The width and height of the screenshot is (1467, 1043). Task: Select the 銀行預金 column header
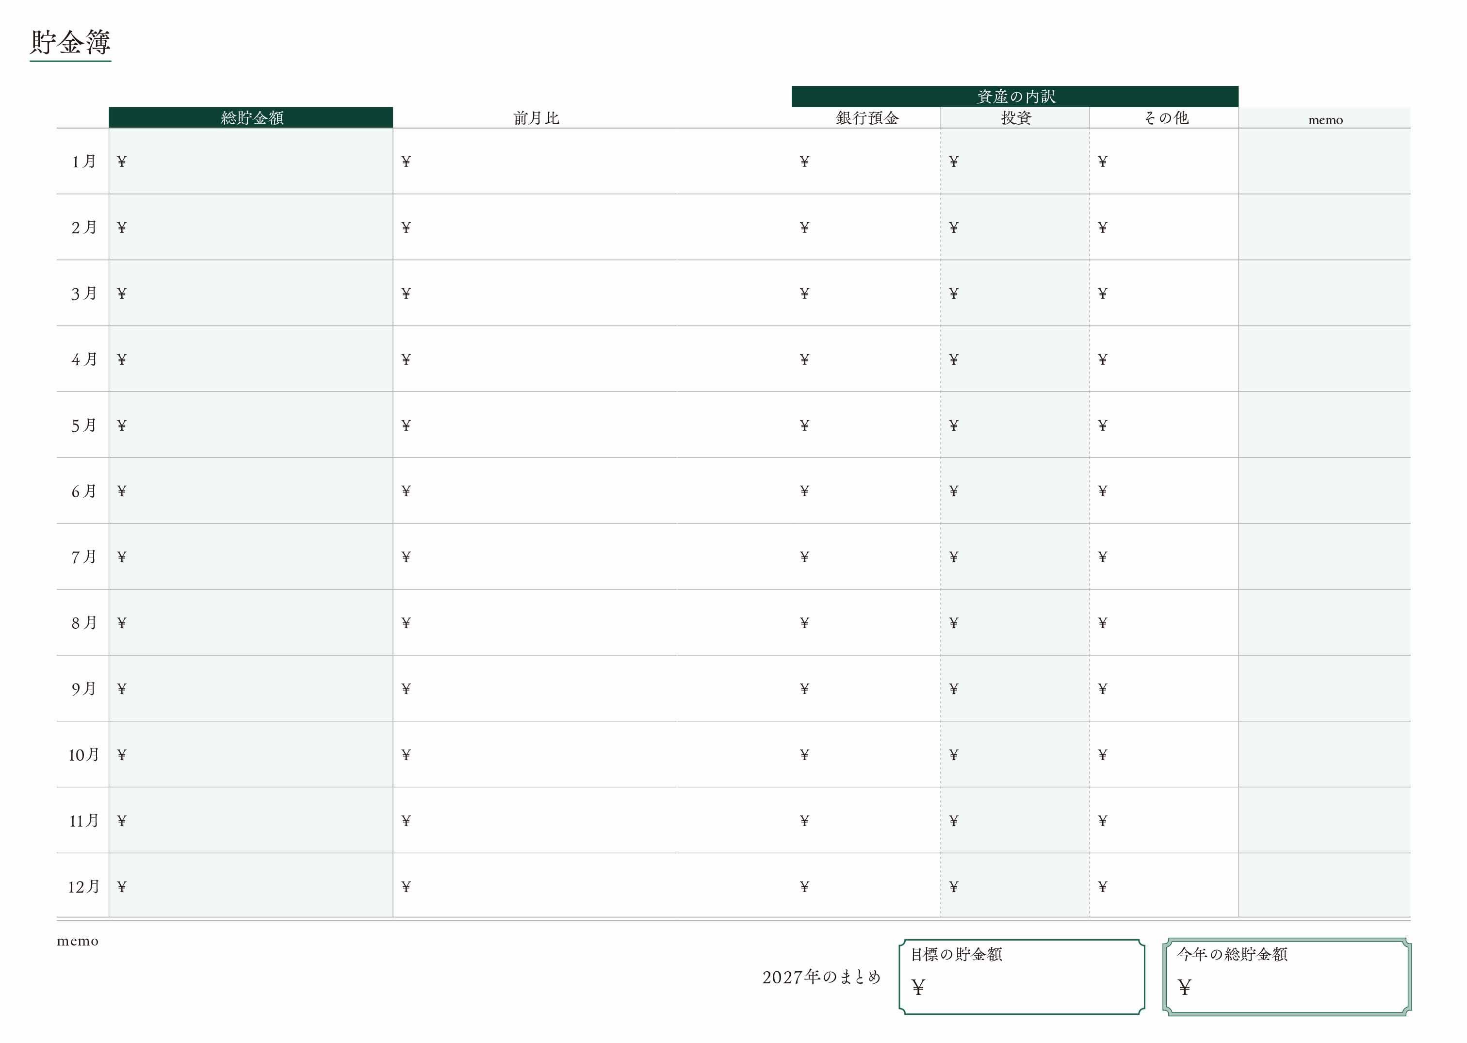[866, 118]
